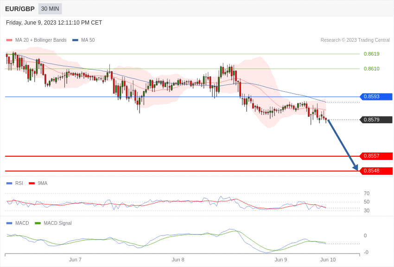Click the MA 50 legend label
Image resolution: width=394 pixels, height=267 pixels.
(88, 40)
